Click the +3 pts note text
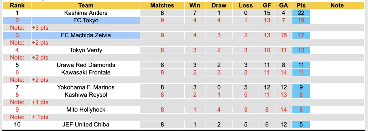Viewport: 368px width, 131px height. (40, 28)
